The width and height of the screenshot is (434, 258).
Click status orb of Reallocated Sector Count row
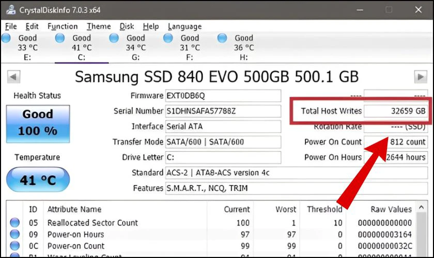(x=14, y=222)
